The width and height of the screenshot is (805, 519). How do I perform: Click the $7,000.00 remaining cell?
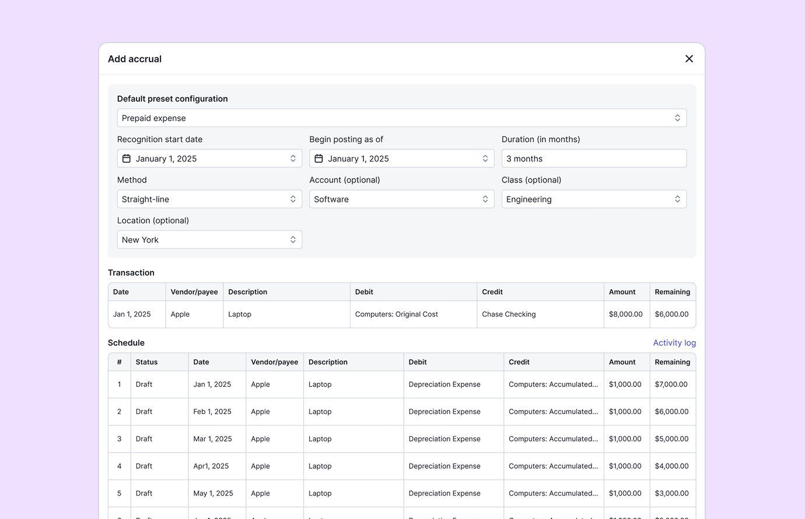click(x=671, y=384)
